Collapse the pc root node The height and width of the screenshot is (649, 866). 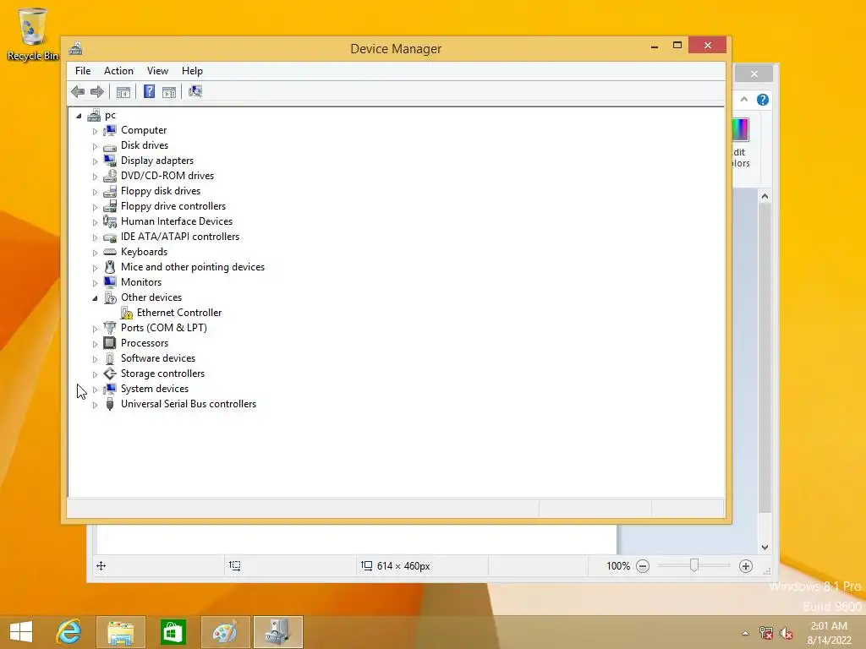coord(79,116)
